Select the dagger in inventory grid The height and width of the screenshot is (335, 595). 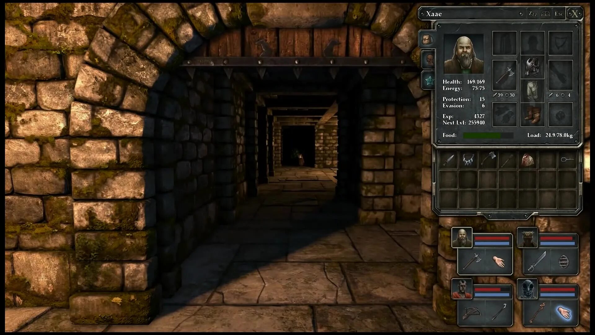(448, 160)
